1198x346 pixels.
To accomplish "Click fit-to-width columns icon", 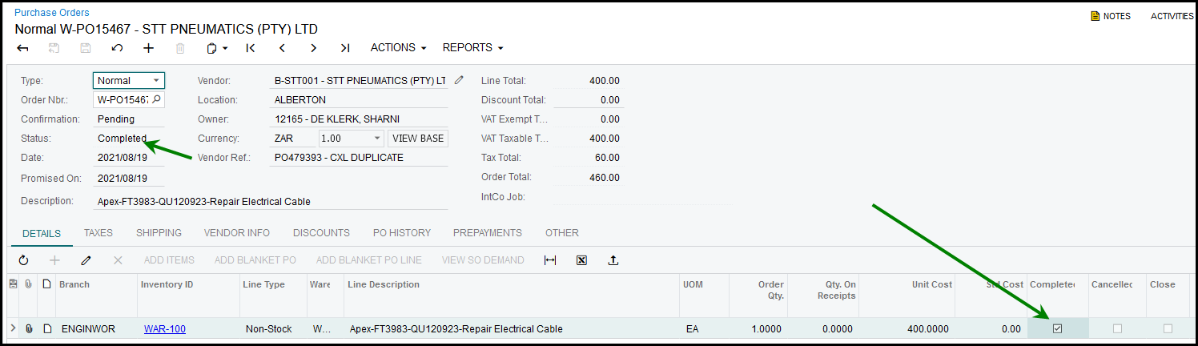I will click(550, 260).
